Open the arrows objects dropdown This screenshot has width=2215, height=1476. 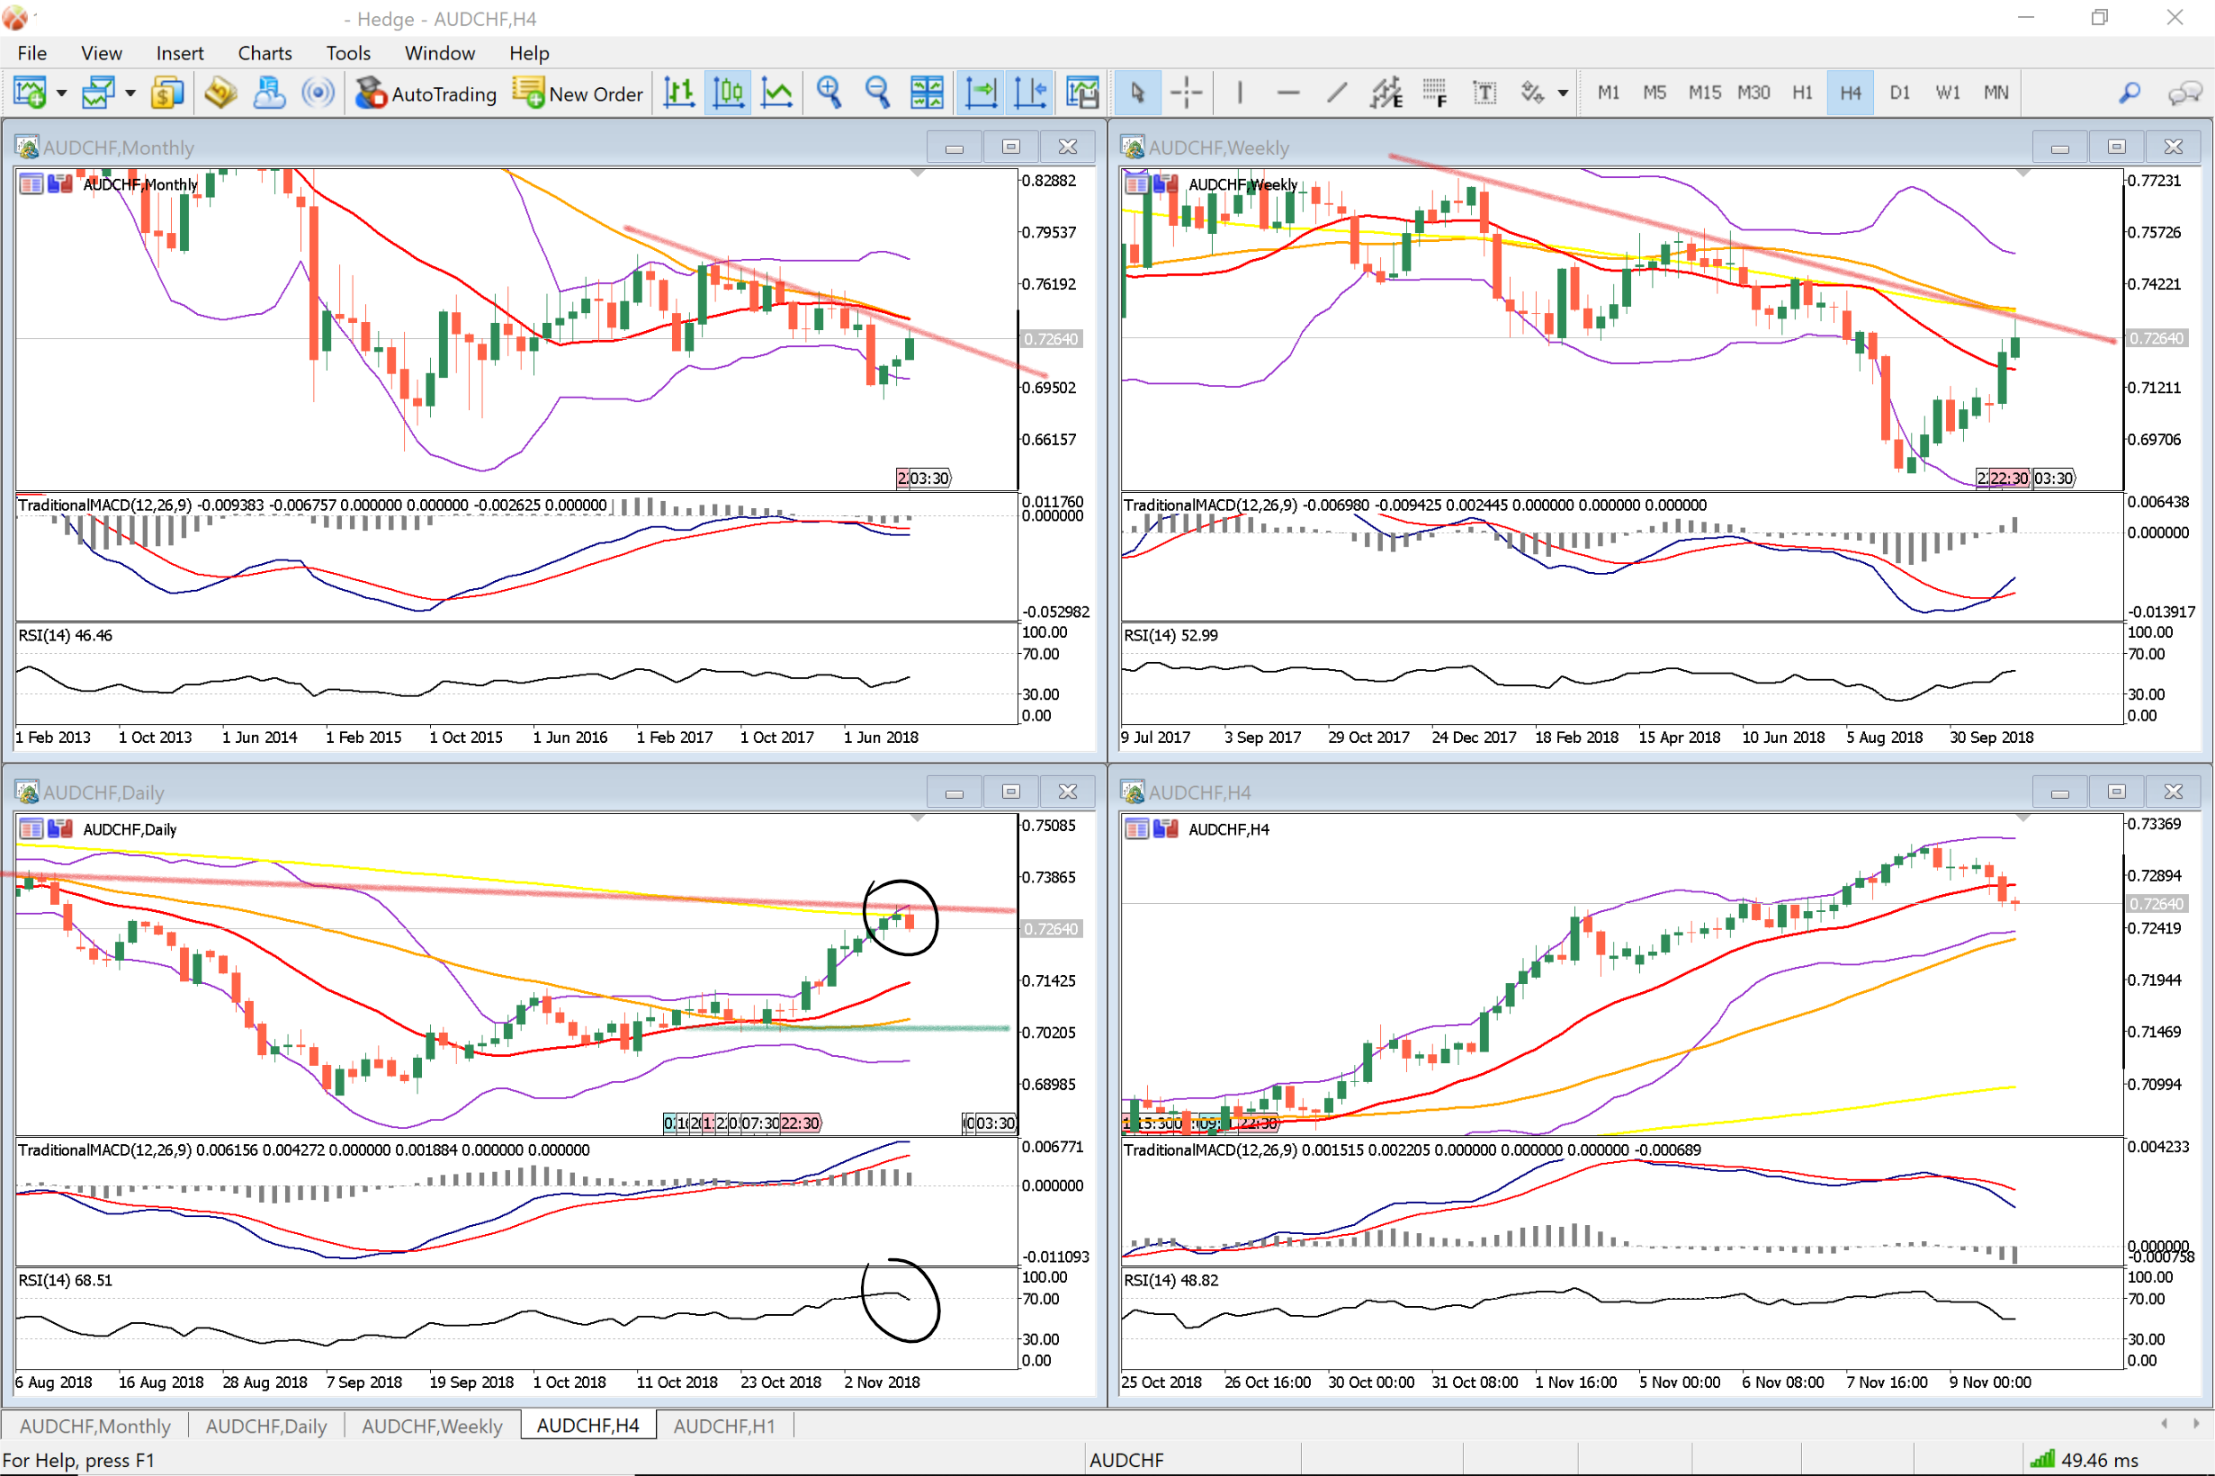coord(1563,94)
